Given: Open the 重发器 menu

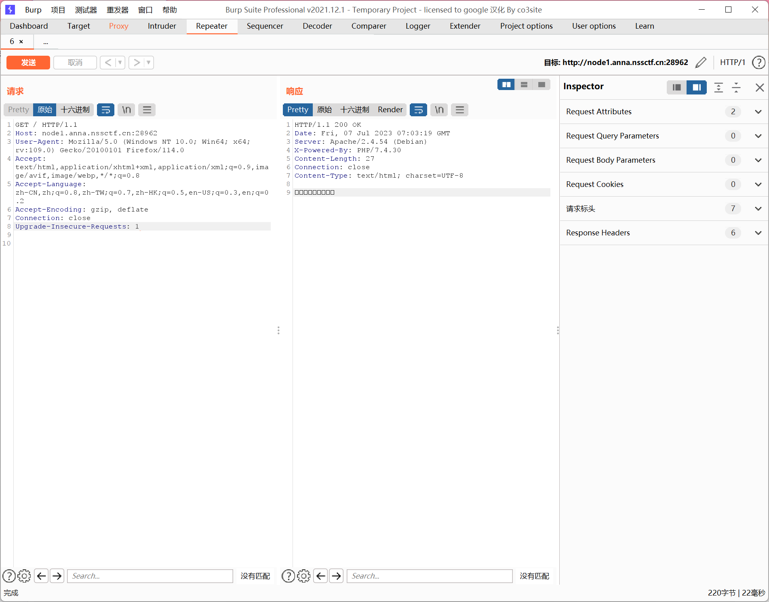Looking at the screenshot, I should click(x=118, y=10).
